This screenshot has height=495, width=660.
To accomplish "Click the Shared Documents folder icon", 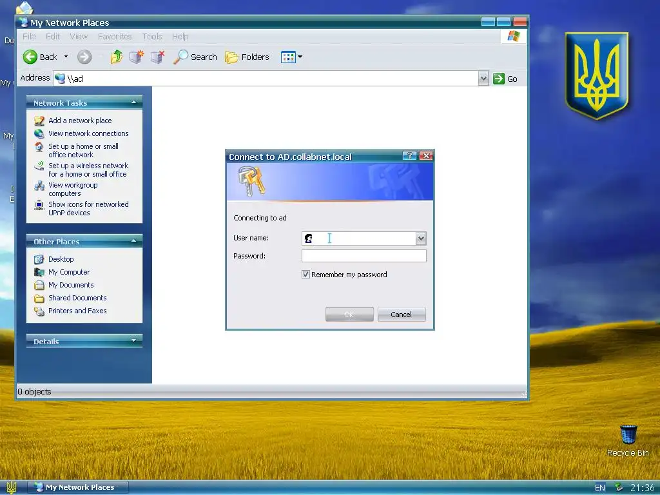I will 39,298.
